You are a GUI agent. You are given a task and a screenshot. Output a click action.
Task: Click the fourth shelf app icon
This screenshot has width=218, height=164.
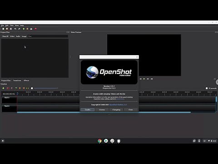[119, 141]
